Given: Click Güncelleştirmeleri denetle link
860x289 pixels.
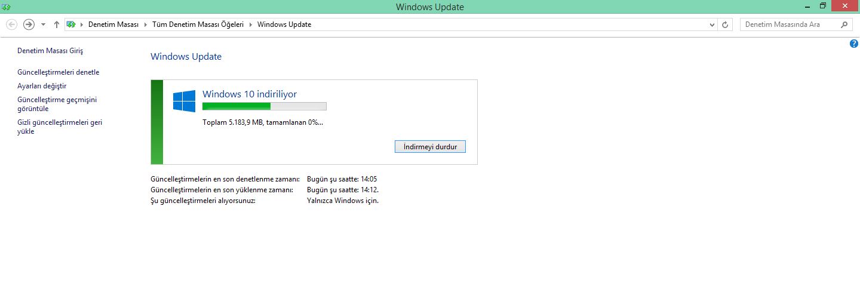Looking at the screenshot, I should pyautogui.click(x=59, y=72).
